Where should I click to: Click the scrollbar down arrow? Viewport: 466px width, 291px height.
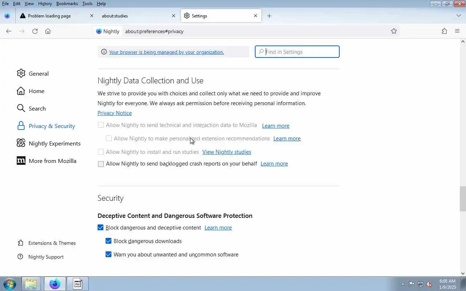[x=463, y=274]
